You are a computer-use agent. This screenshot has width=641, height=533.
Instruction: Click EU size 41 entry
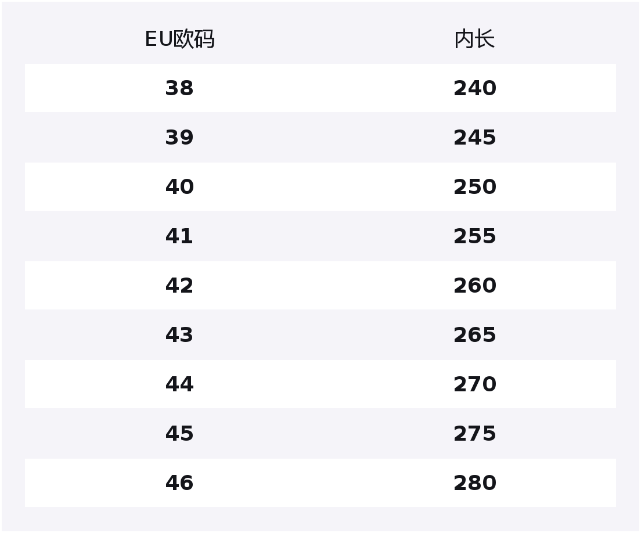pyautogui.click(x=179, y=236)
